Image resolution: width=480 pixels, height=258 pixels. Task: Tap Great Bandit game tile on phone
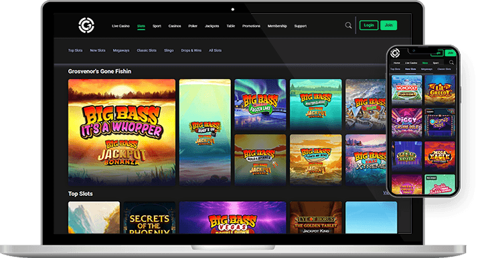click(x=407, y=156)
